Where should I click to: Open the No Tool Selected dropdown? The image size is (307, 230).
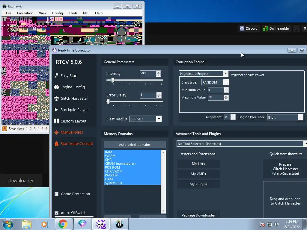[305, 144]
